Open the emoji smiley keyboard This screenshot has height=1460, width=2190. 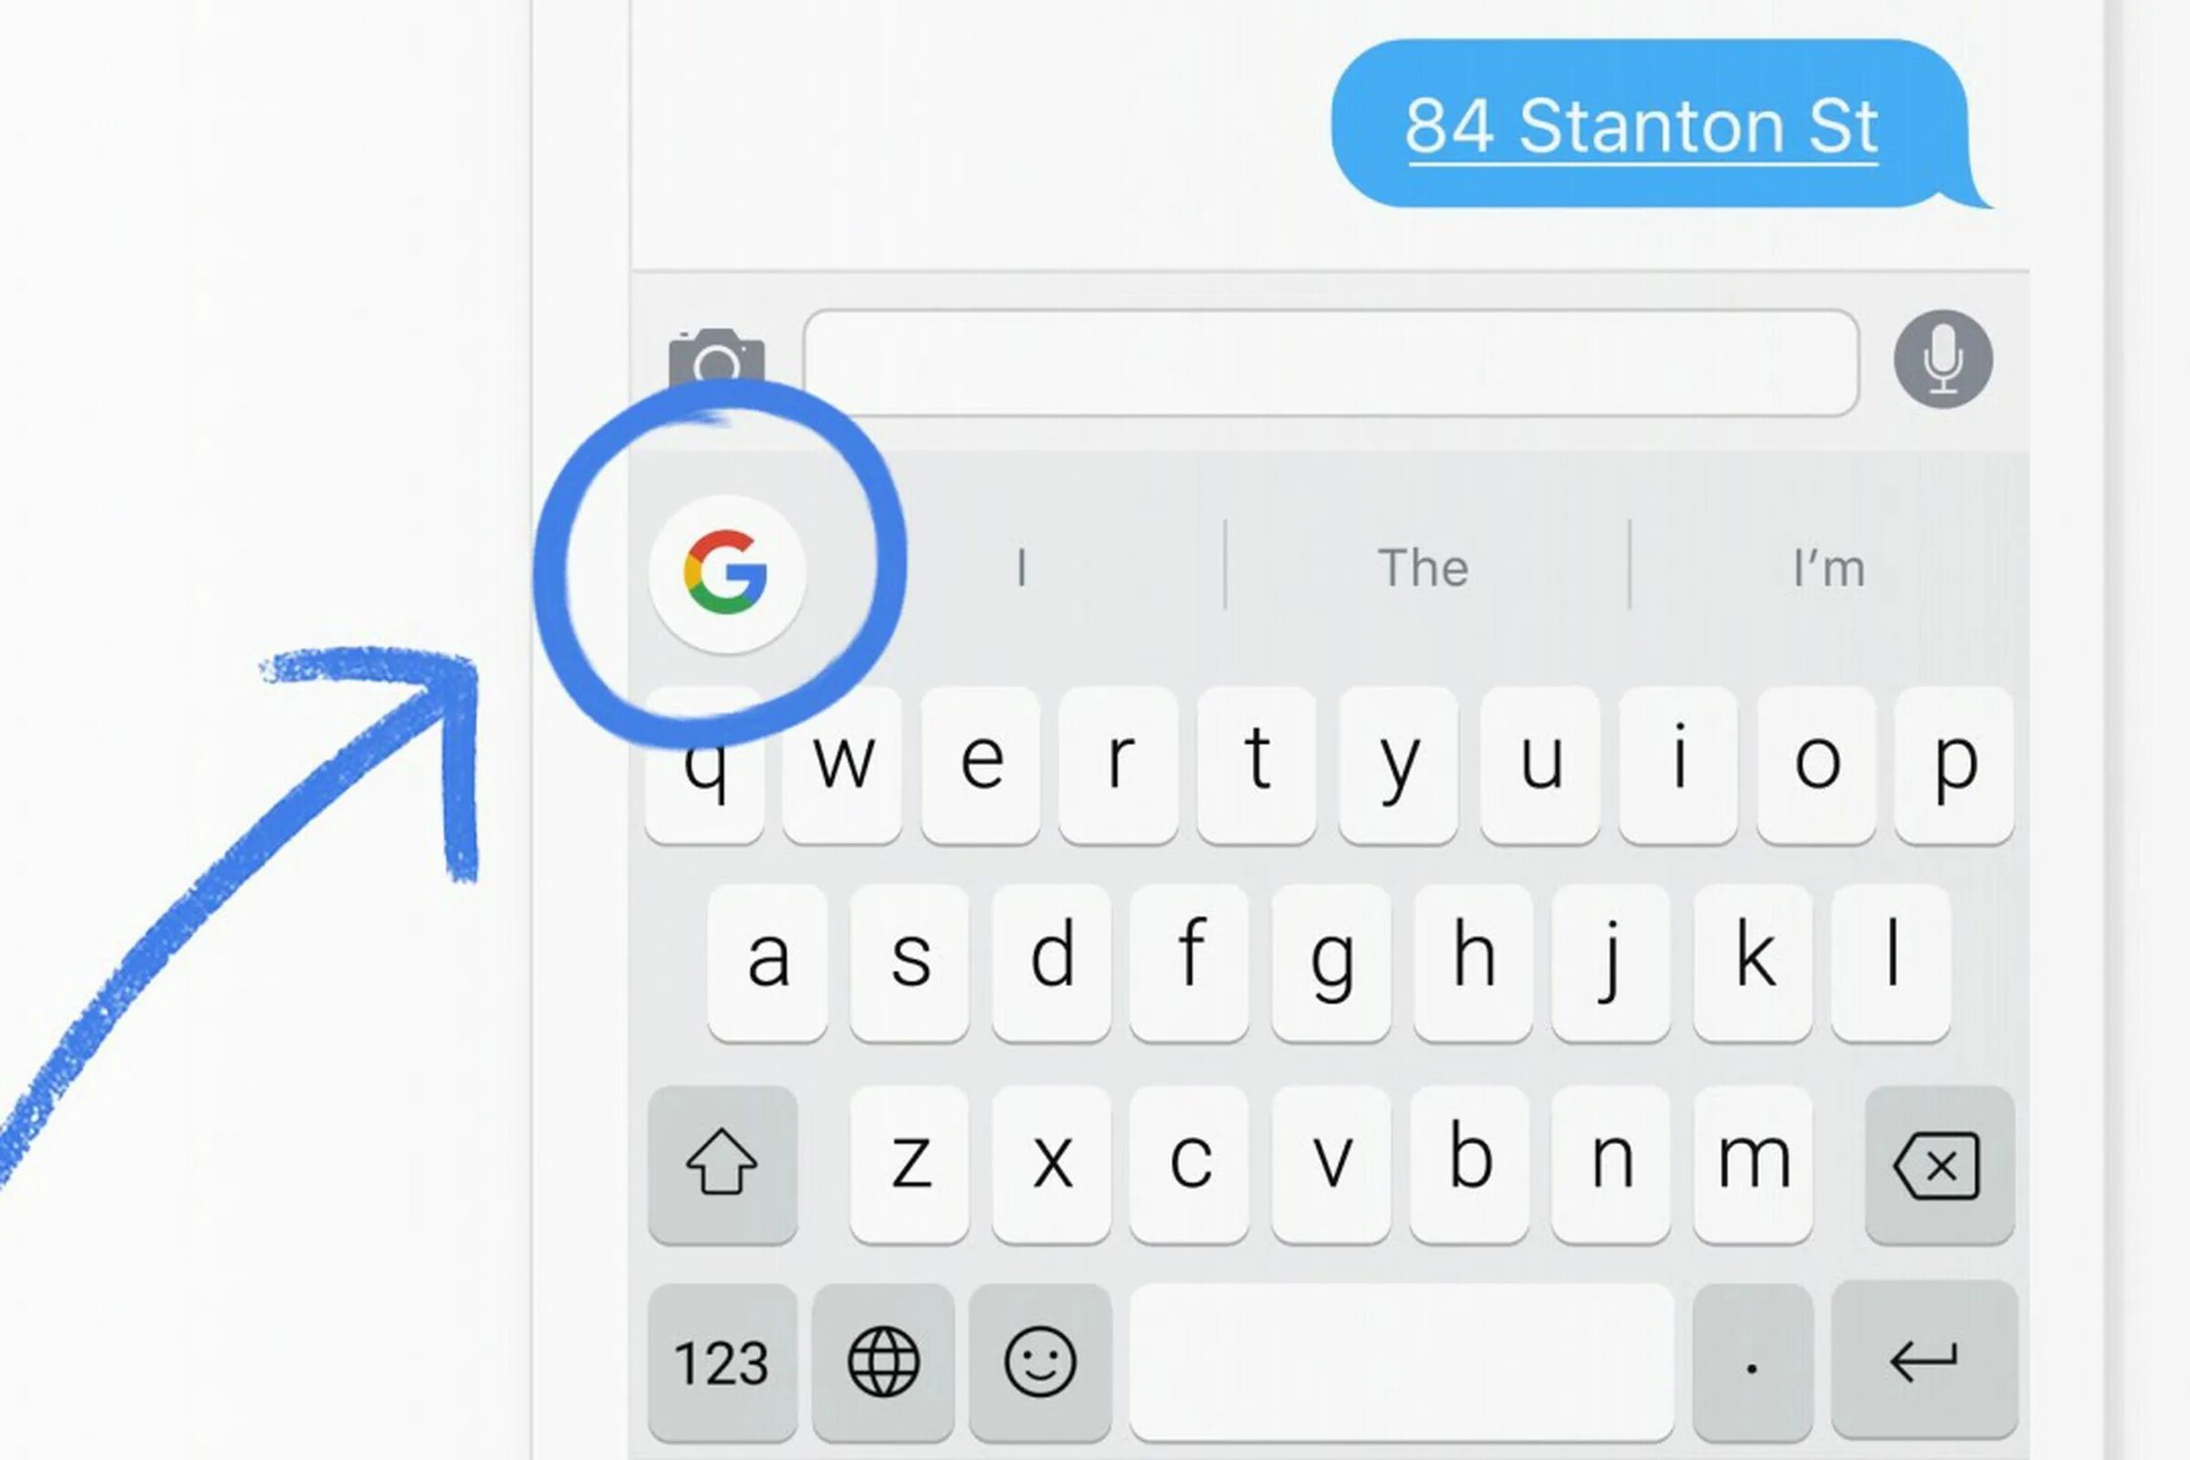coord(1040,1361)
